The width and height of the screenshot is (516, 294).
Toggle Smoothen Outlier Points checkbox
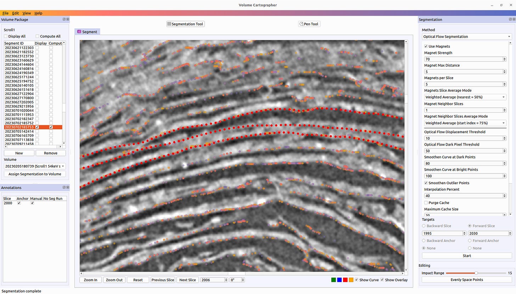coord(426,183)
